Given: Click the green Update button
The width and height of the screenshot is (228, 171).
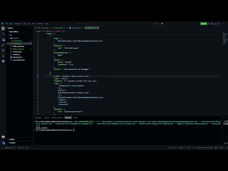Looking at the screenshot, I should pos(203,24).
